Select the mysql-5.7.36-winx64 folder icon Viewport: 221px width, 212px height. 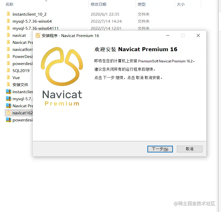point(8,21)
